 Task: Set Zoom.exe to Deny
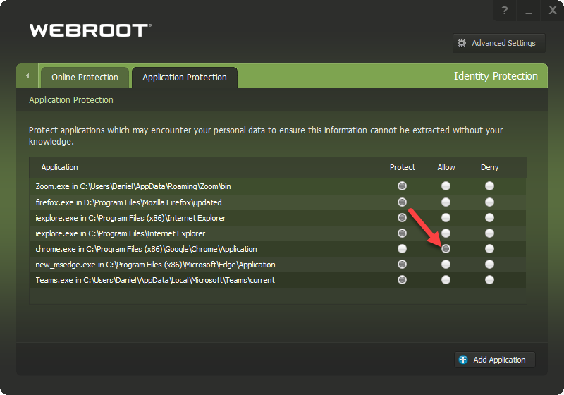tap(489, 186)
